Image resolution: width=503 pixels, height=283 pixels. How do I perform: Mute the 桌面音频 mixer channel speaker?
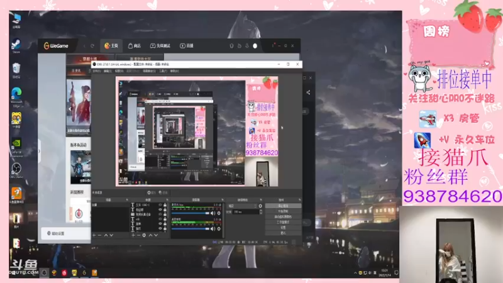pyautogui.click(x=213, y=228)
